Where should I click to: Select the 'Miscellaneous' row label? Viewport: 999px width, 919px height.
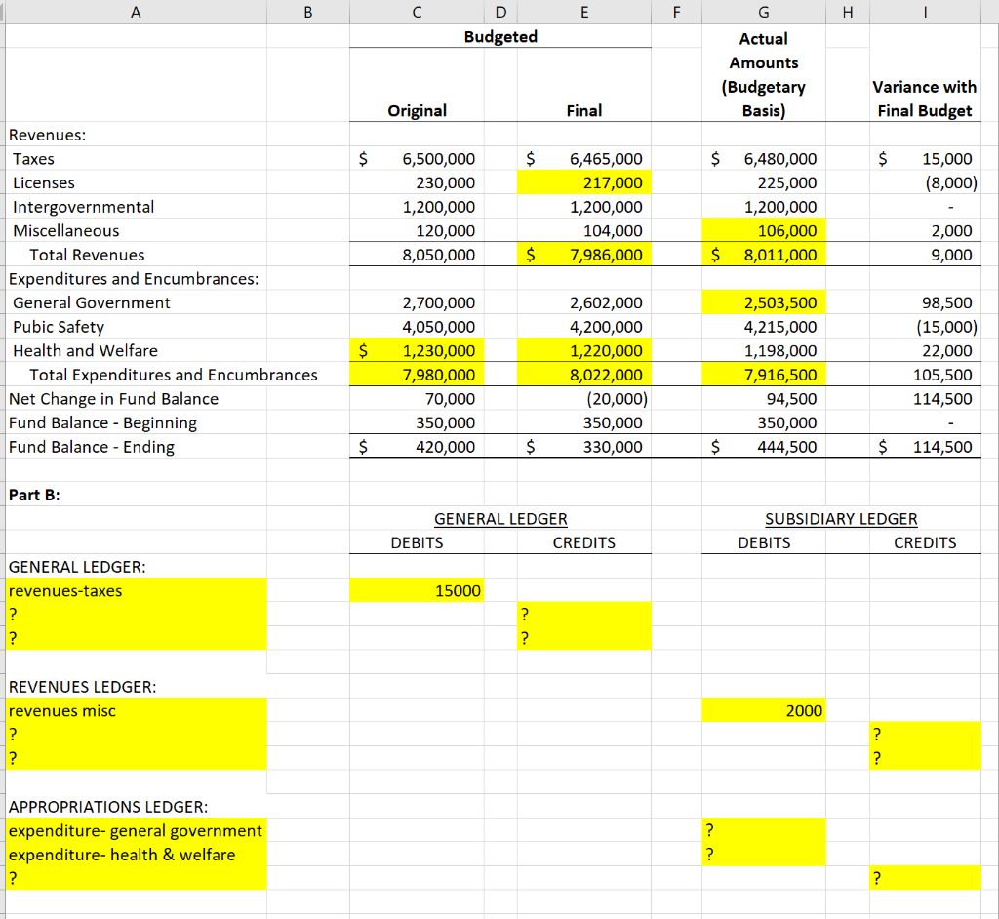click(65, 230)
